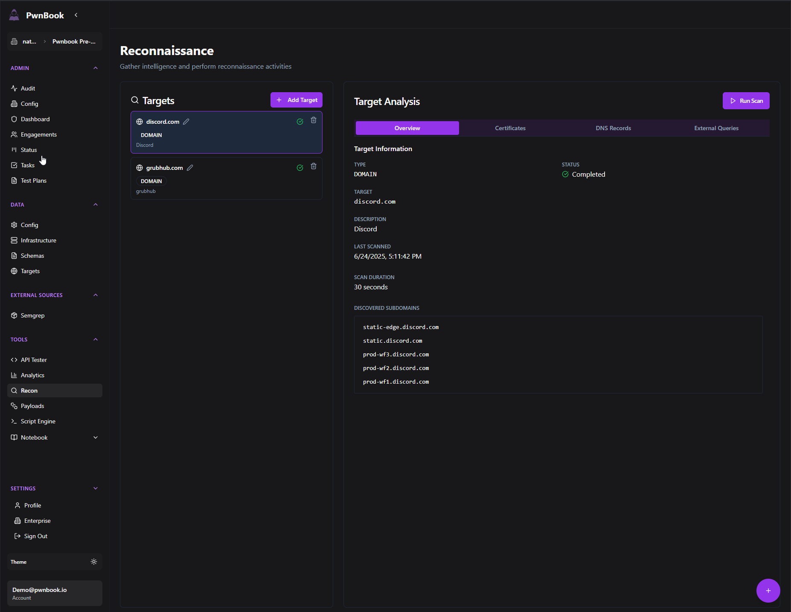This screenshot has height=612, width=791.
Task: Open Engagements in the sidebar
Action: [x=55, y=134]
